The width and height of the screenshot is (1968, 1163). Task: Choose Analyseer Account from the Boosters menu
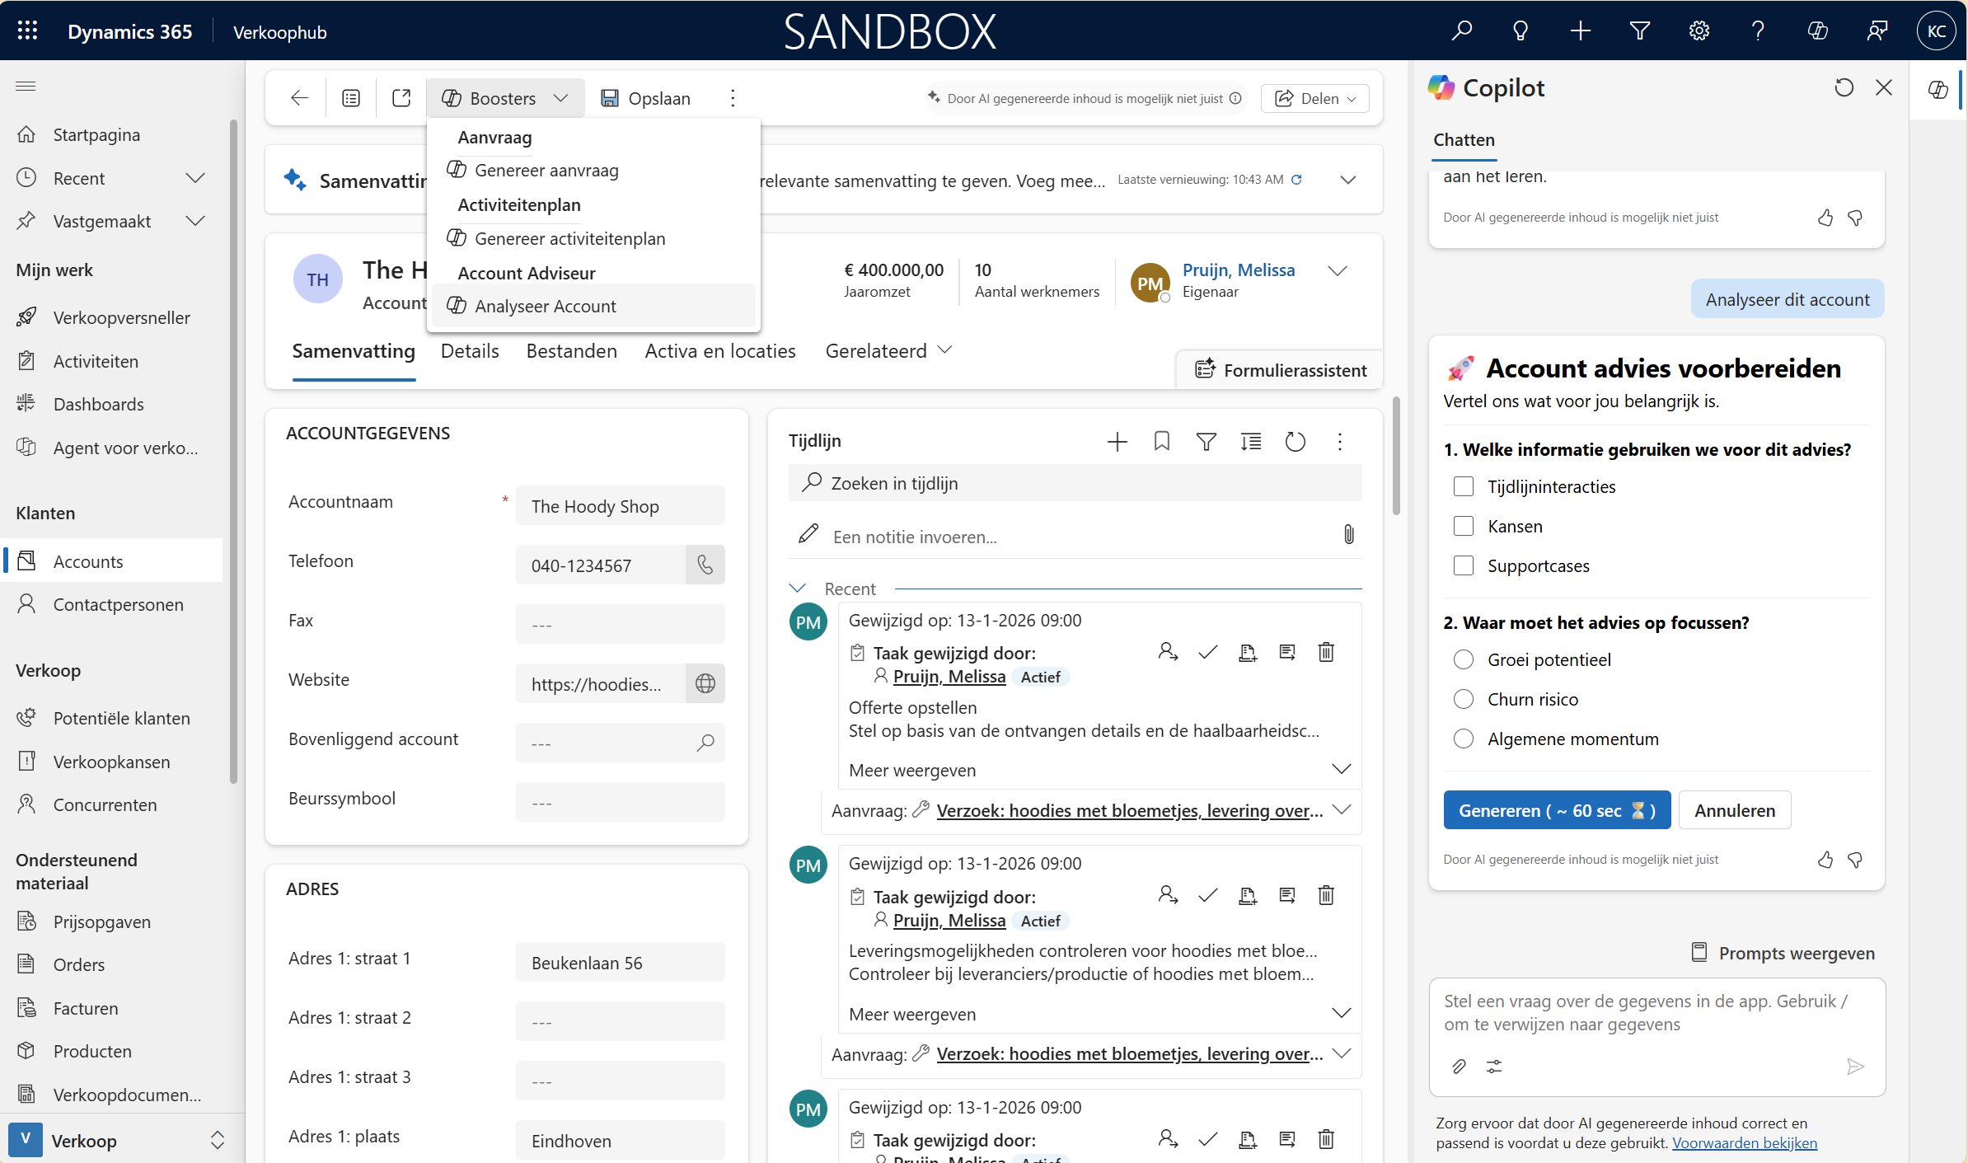[x=545, y=306]
